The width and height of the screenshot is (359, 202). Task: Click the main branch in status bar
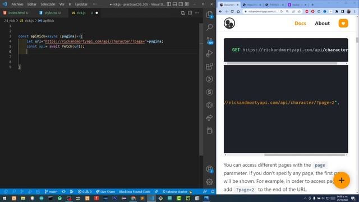51,192
